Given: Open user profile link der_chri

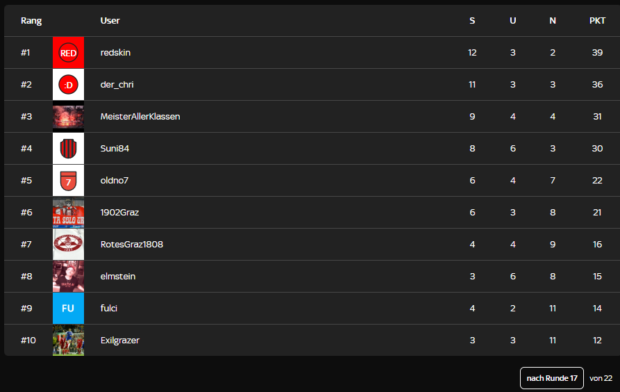Looking at the screenshot, I should (117, 85).
